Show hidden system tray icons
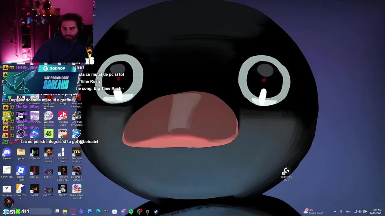 coord(335,211)
